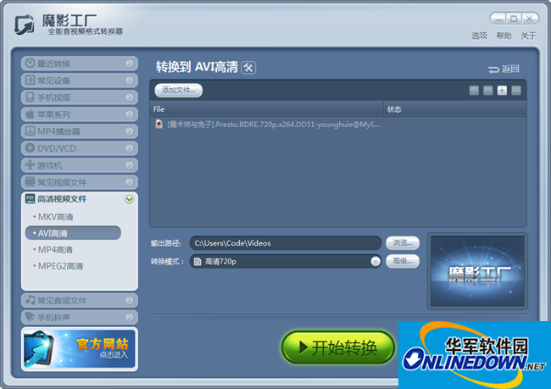The width and height of the screenshot is (551, 389).
Task: Open the 关于 menu
Action: (x=528, y=36)
